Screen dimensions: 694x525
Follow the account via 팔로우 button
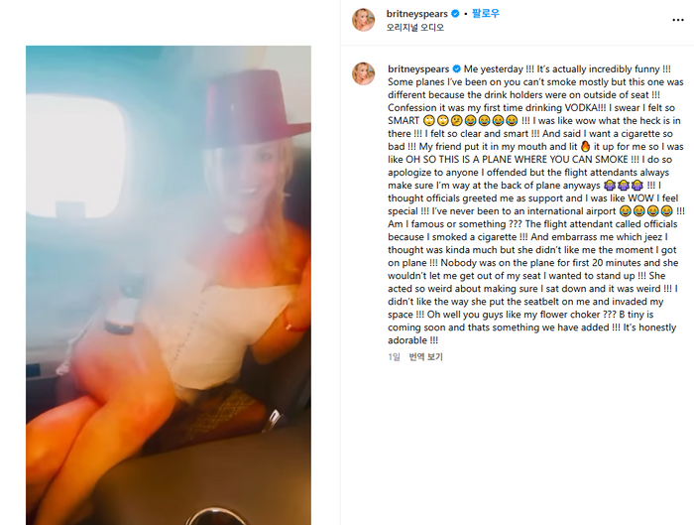tap(486, 13)
